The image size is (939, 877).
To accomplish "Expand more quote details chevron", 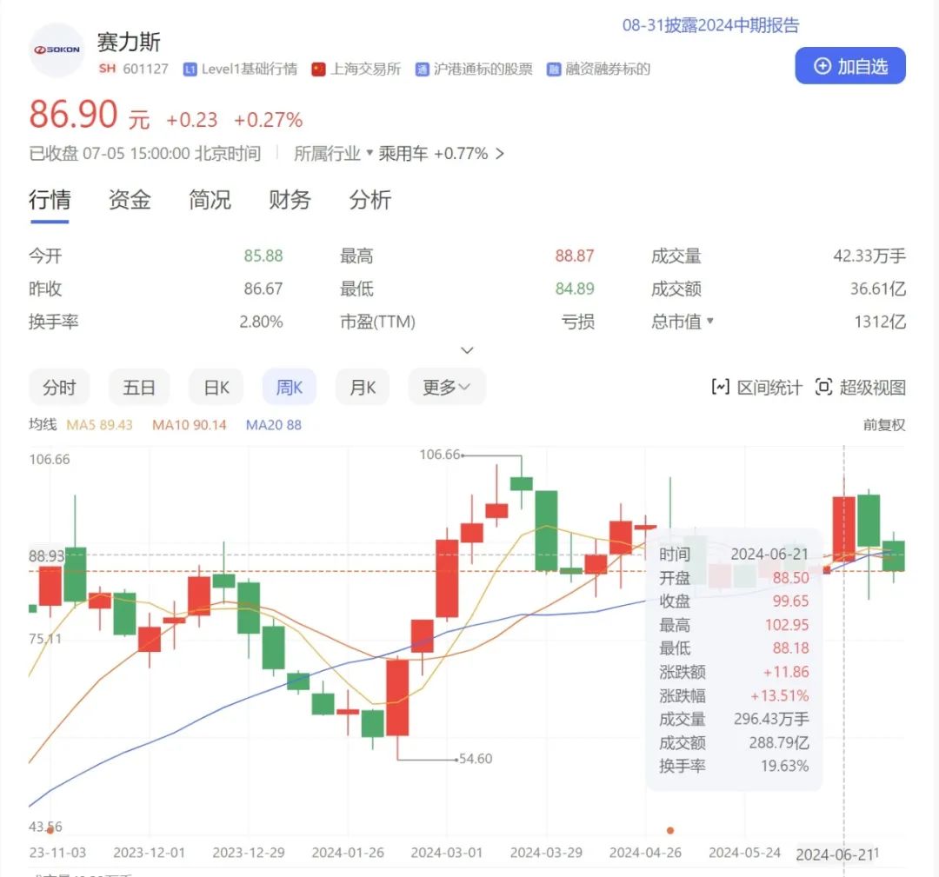I will [x=467, y=350].
